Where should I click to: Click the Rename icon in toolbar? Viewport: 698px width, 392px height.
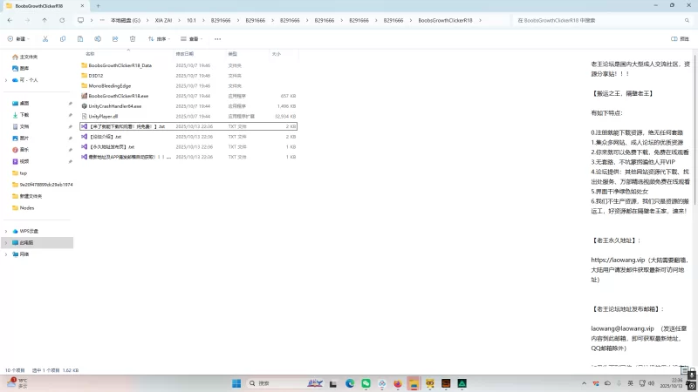[x=98, y=39]
